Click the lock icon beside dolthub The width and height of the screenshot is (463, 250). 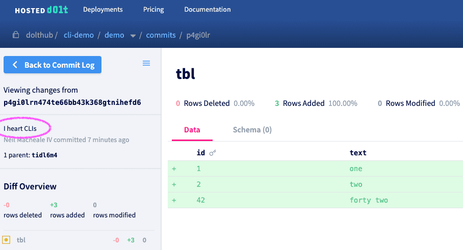click(x=16, y=35)
